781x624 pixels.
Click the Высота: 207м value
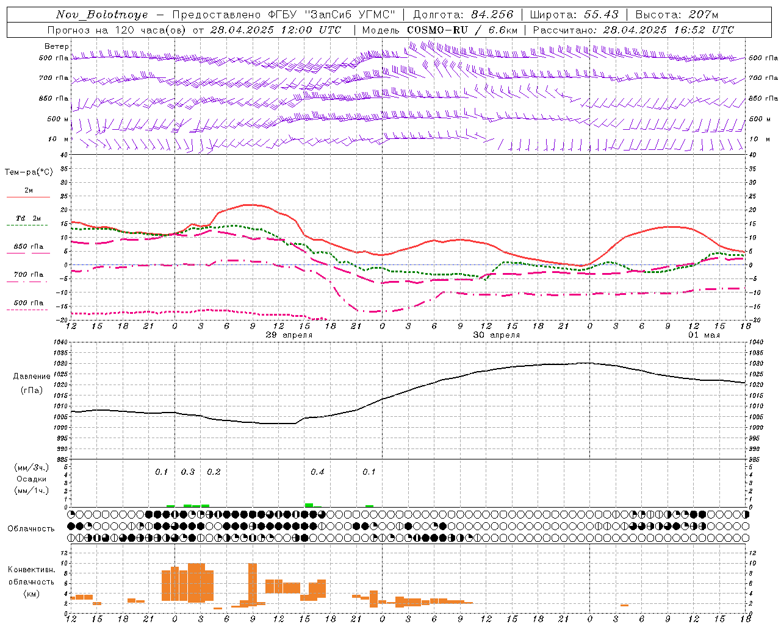click(x=677, y=15)
